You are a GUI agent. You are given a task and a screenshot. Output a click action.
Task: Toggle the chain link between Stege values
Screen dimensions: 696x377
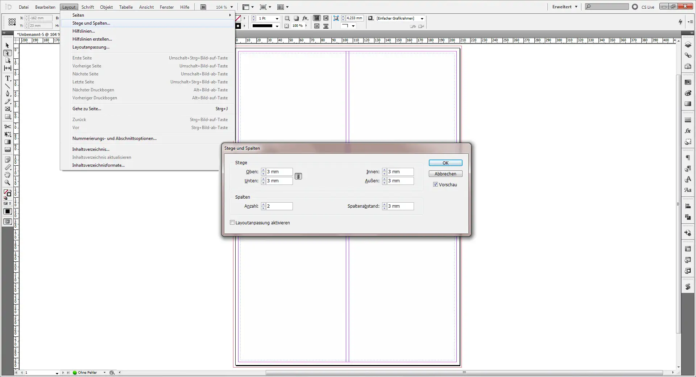[x=298, y=176]
